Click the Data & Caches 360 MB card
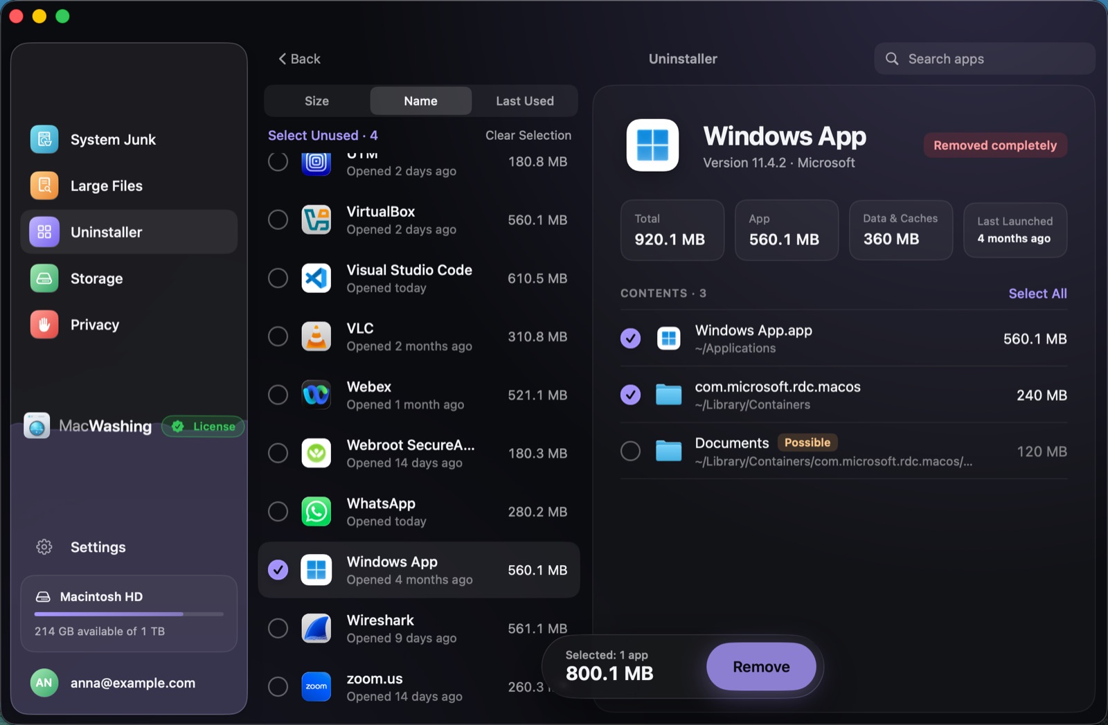The image size is (1108, 725). point(901,230)
